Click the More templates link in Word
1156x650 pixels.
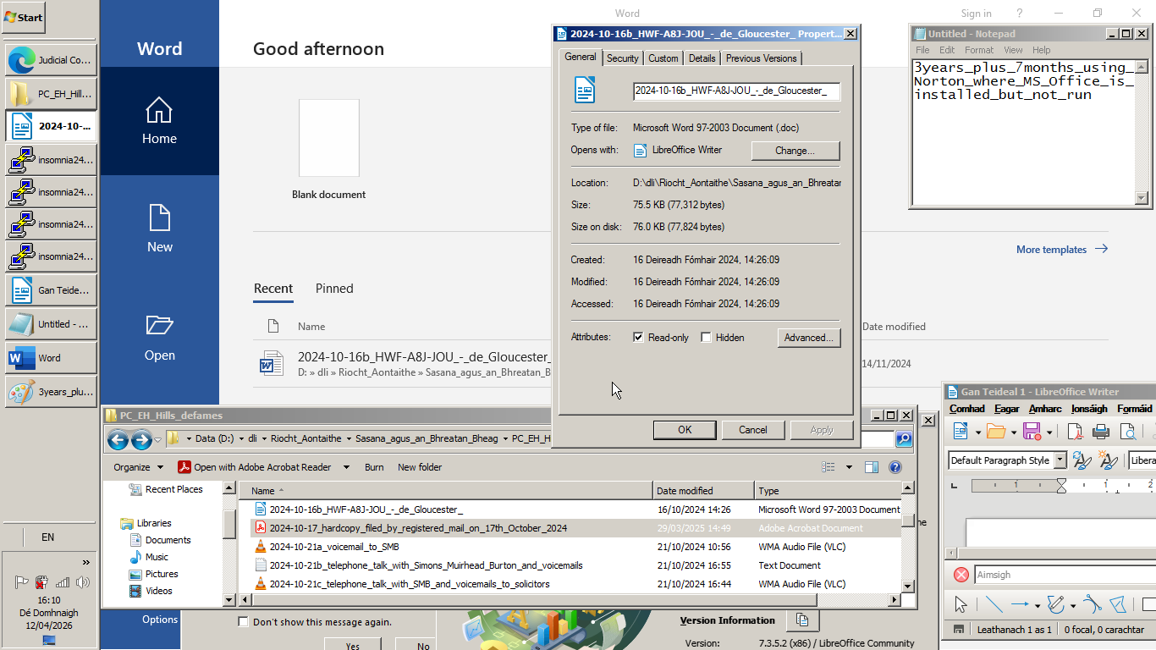[1062, 250]
